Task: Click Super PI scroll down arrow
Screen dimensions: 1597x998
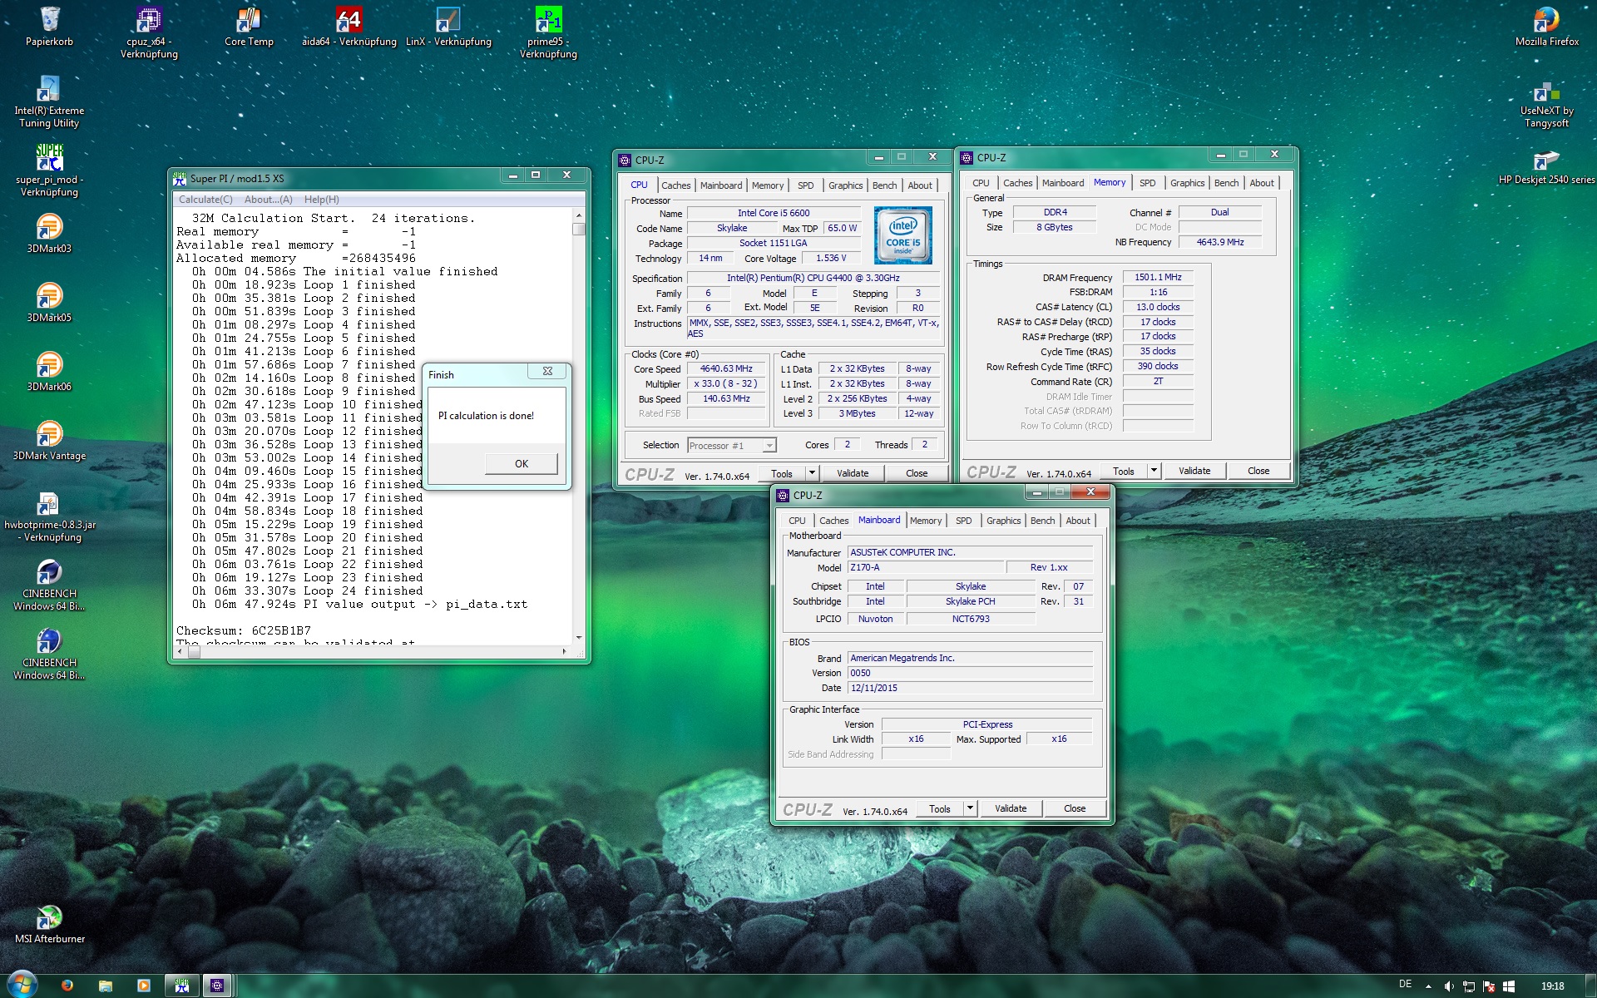Action: [579, 638]
